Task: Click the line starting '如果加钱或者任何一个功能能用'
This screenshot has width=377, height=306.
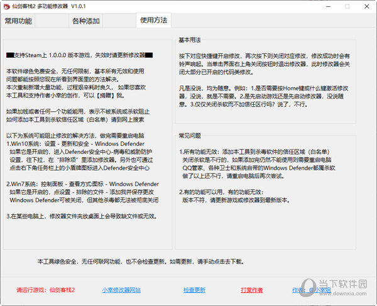Action: [78, 112]
